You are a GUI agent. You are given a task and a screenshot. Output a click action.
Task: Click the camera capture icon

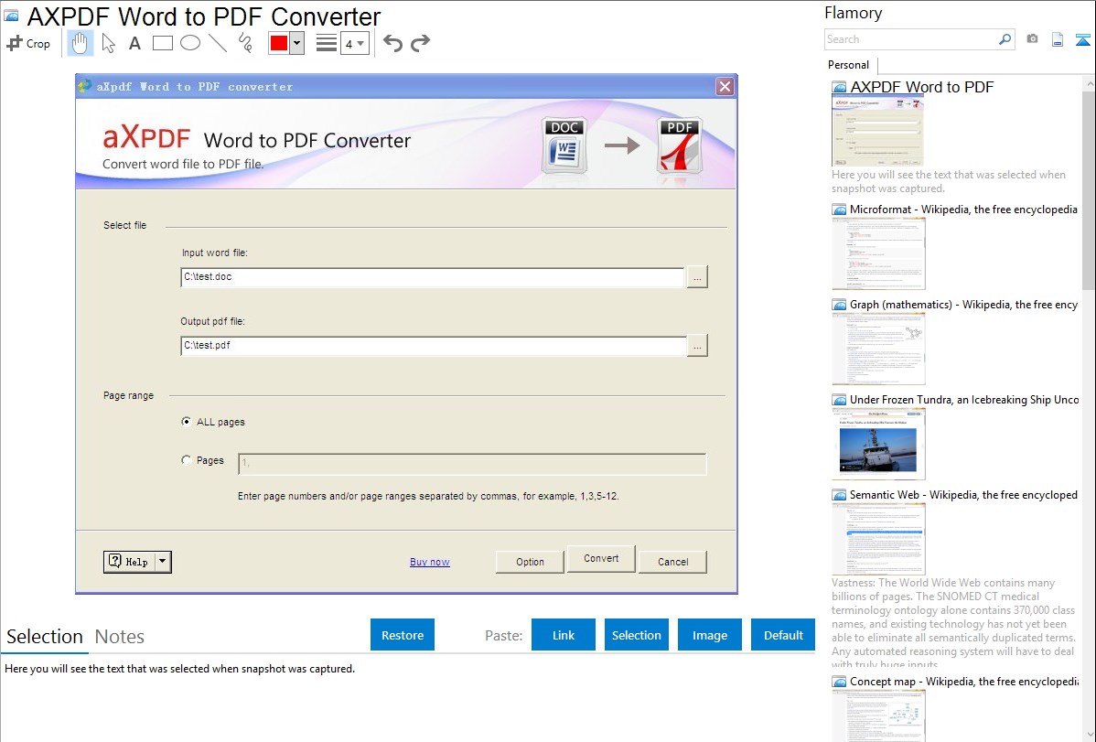coord(1032,39)
